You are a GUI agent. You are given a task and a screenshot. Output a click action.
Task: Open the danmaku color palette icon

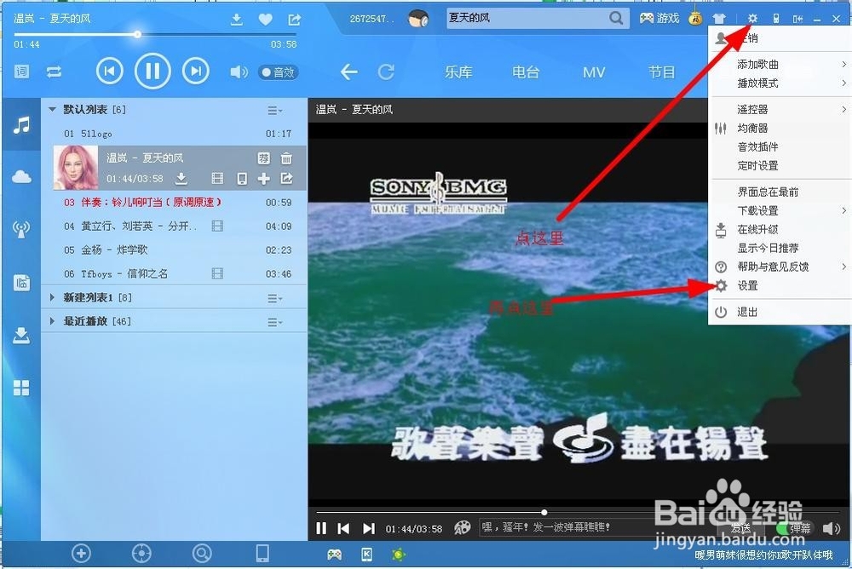click(x=461, y=528)
